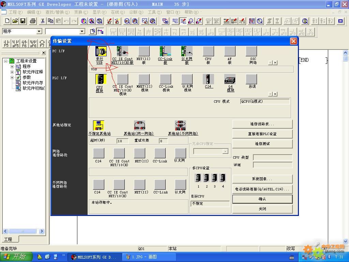Insert parallel open contact sF5 icon
This screenshot has height=262, width=349.
click(x=15, y=43)
